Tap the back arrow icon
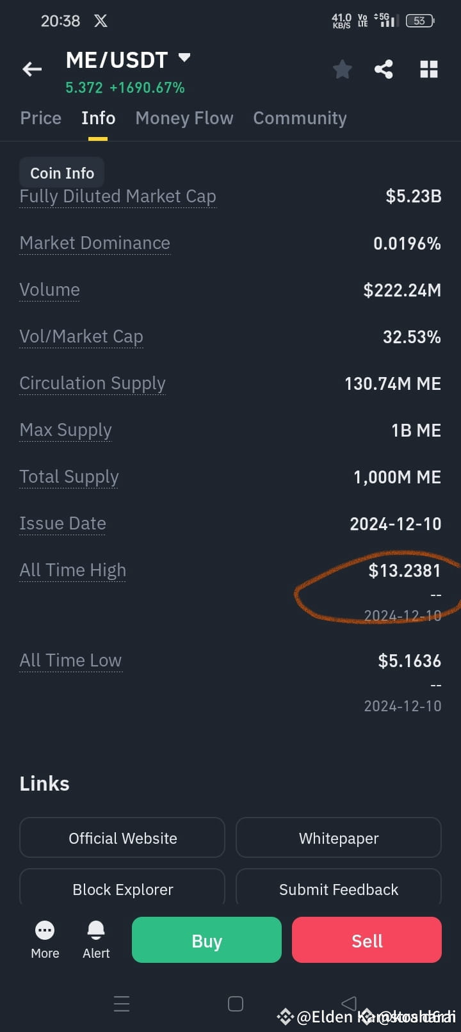This screenshot has height=1032, width=461. point(32,69)
